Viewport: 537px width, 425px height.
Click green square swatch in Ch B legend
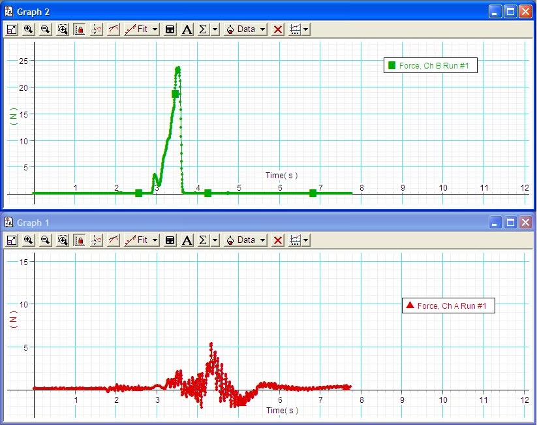[x=391, y=65]
